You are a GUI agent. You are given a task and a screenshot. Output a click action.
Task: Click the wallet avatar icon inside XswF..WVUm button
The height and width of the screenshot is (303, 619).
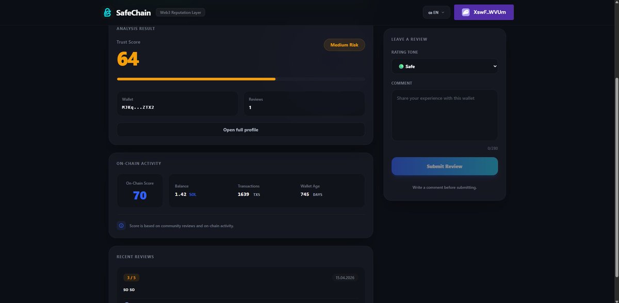(x=465, y=12)
